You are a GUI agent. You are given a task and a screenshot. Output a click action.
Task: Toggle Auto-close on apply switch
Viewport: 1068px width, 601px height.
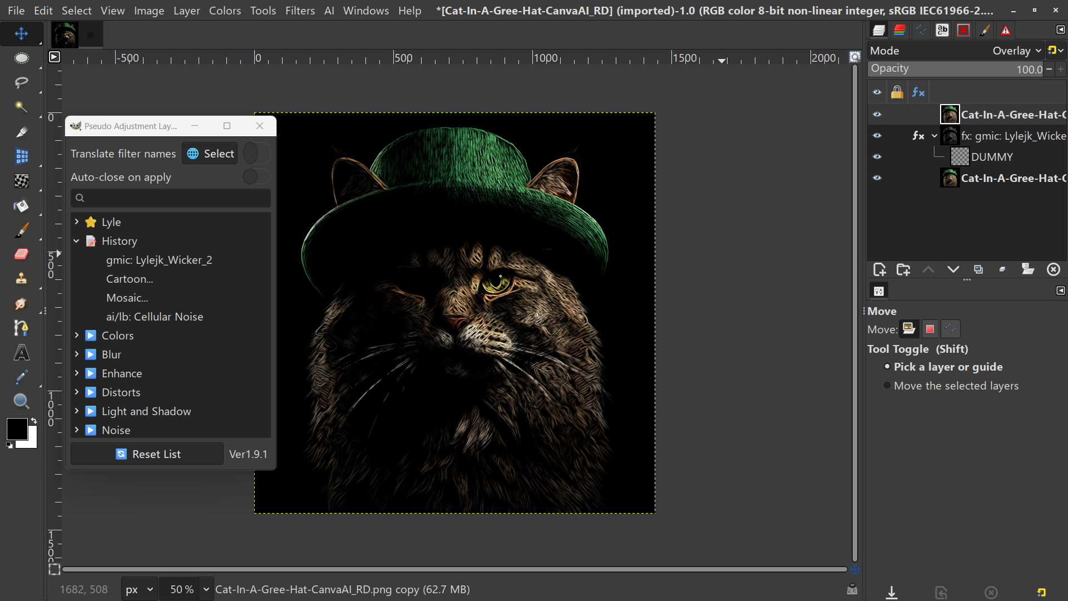[256, 177]
